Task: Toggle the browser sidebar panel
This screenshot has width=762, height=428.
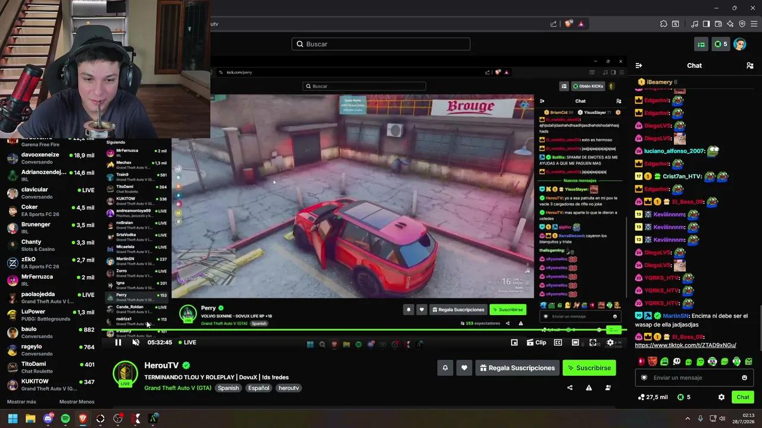Action: point(706,24)
